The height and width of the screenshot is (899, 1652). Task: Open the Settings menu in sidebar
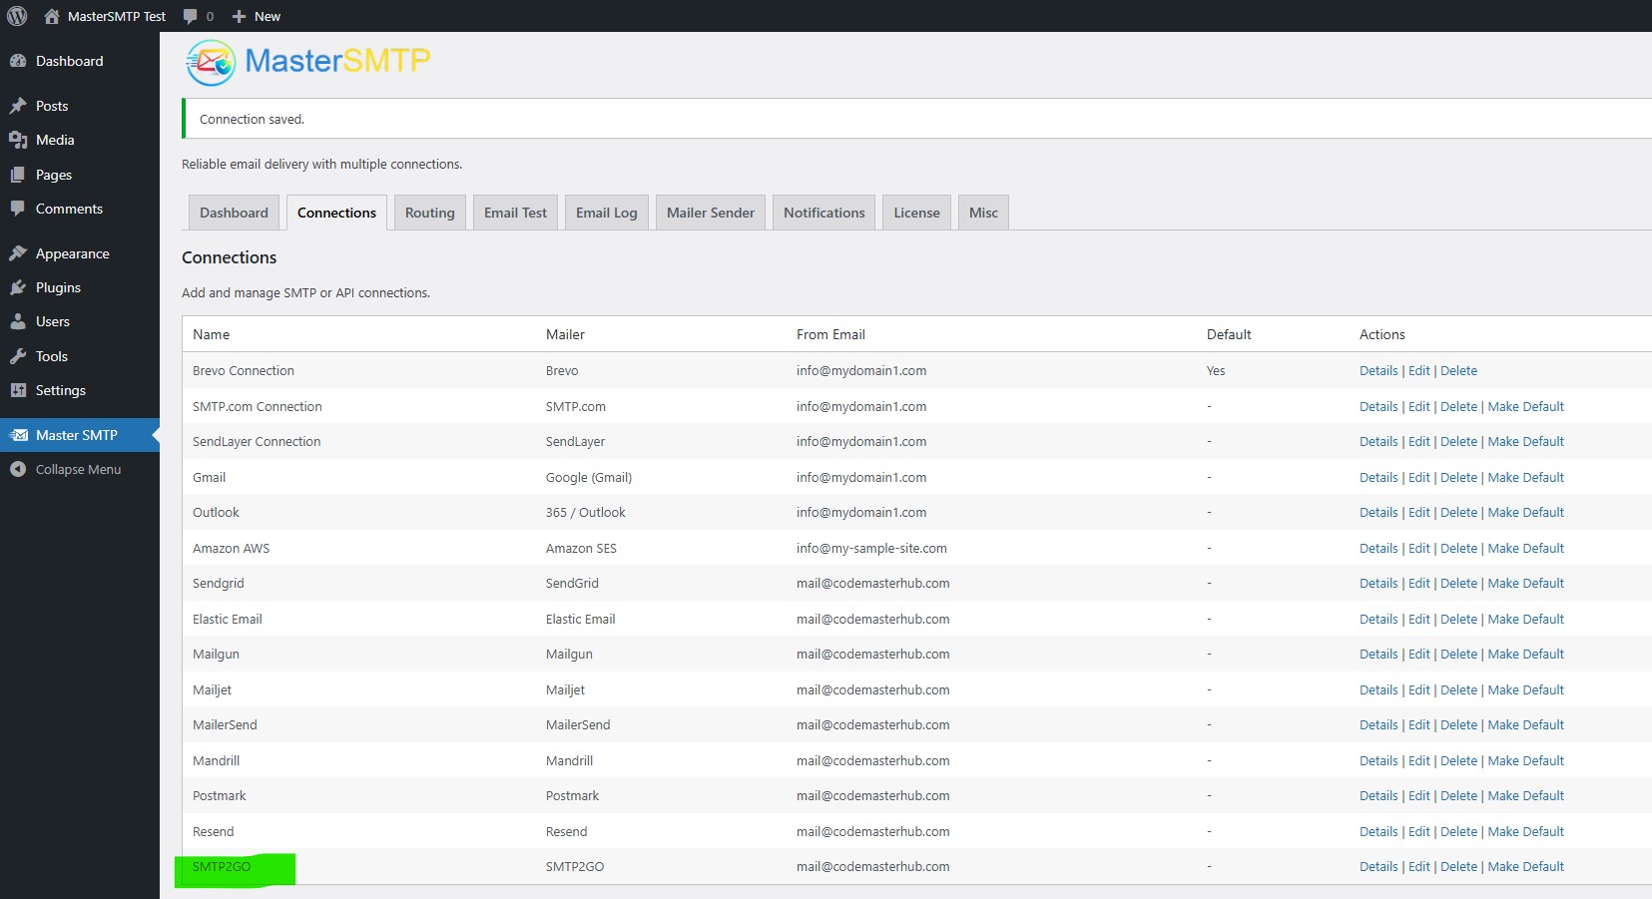pyautogui.click(x=60, y=390)
